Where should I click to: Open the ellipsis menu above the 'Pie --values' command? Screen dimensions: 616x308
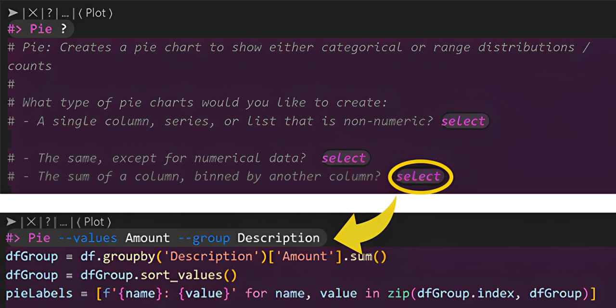click(x=63, y=222)
